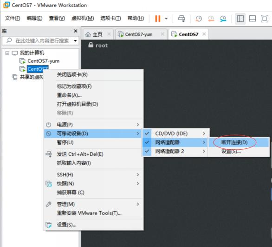Toggle the CD/DVD (IDE) checkmark
The image size is (272, 247).
147,134
